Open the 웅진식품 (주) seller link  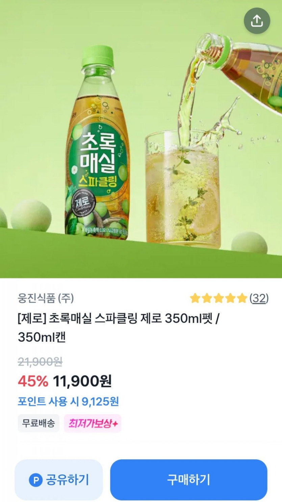click(46, 298)
